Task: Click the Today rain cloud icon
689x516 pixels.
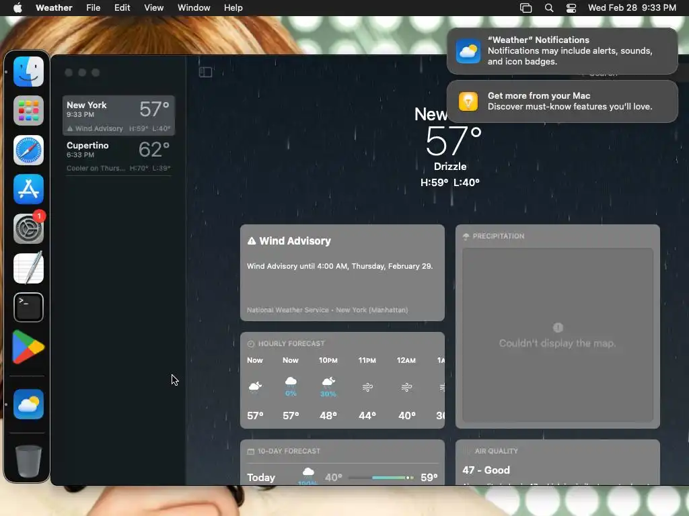Action: tap(308, 472)
